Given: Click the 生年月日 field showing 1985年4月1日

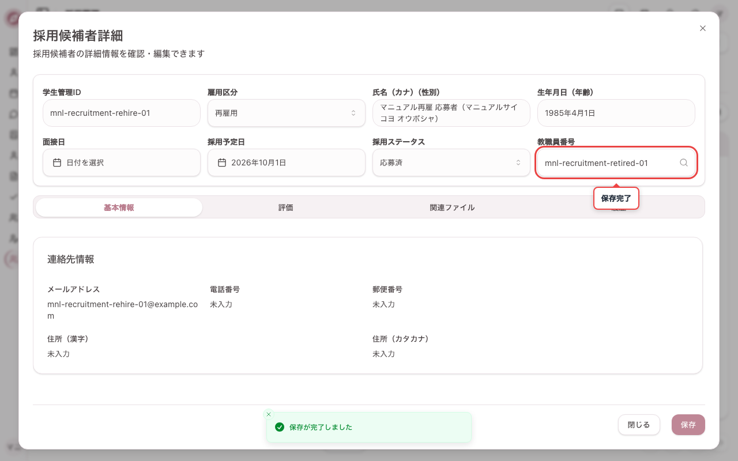Looking at the screenshot, I should pos(616,113).
